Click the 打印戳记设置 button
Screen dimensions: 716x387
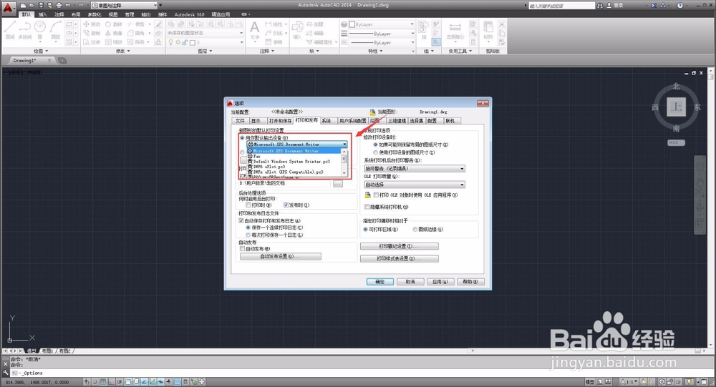point(399,247)
